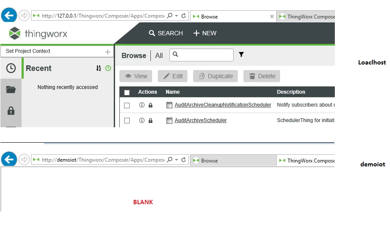Click the Browse filter search field
The image size is (390, 236).
pos(202,55)
